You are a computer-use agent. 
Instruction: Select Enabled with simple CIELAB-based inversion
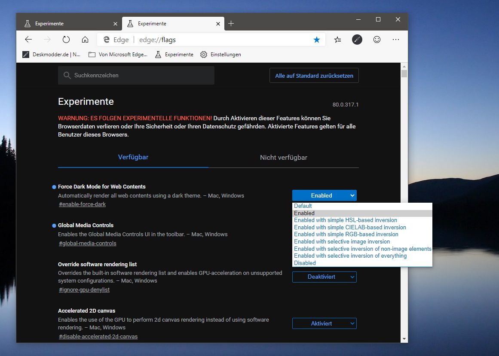(x=362, y=228)
